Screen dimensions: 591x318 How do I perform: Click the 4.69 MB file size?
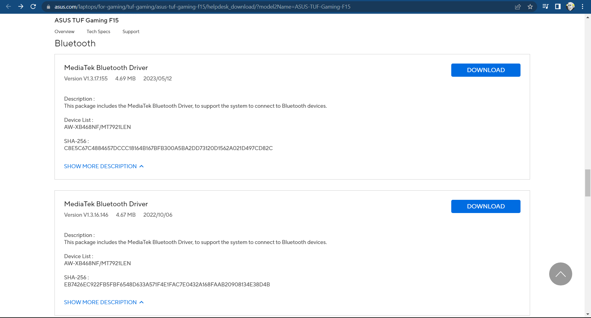tap(126, 79)
